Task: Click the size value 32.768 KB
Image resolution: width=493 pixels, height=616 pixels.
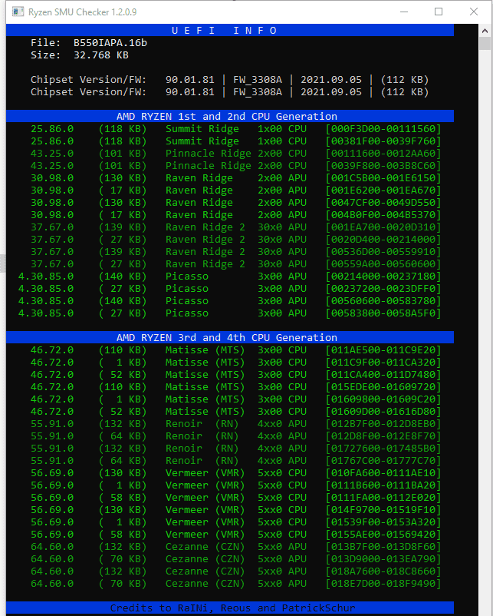Action: pos(101,55)
